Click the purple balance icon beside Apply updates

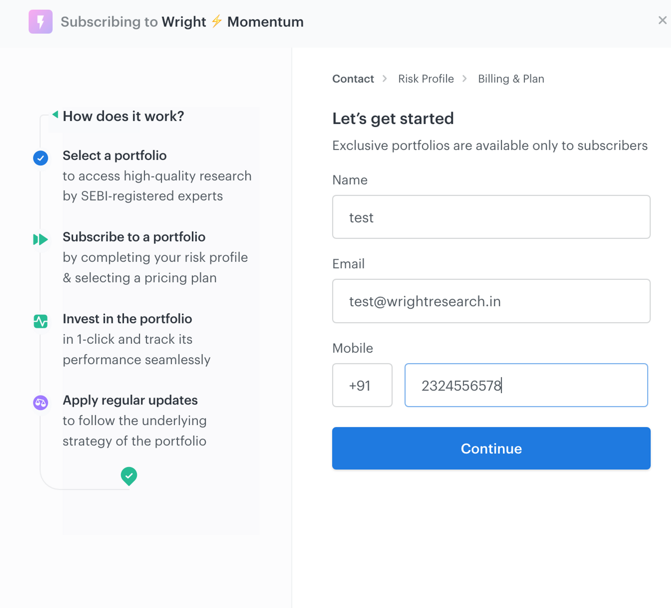(x=41, y=403)
